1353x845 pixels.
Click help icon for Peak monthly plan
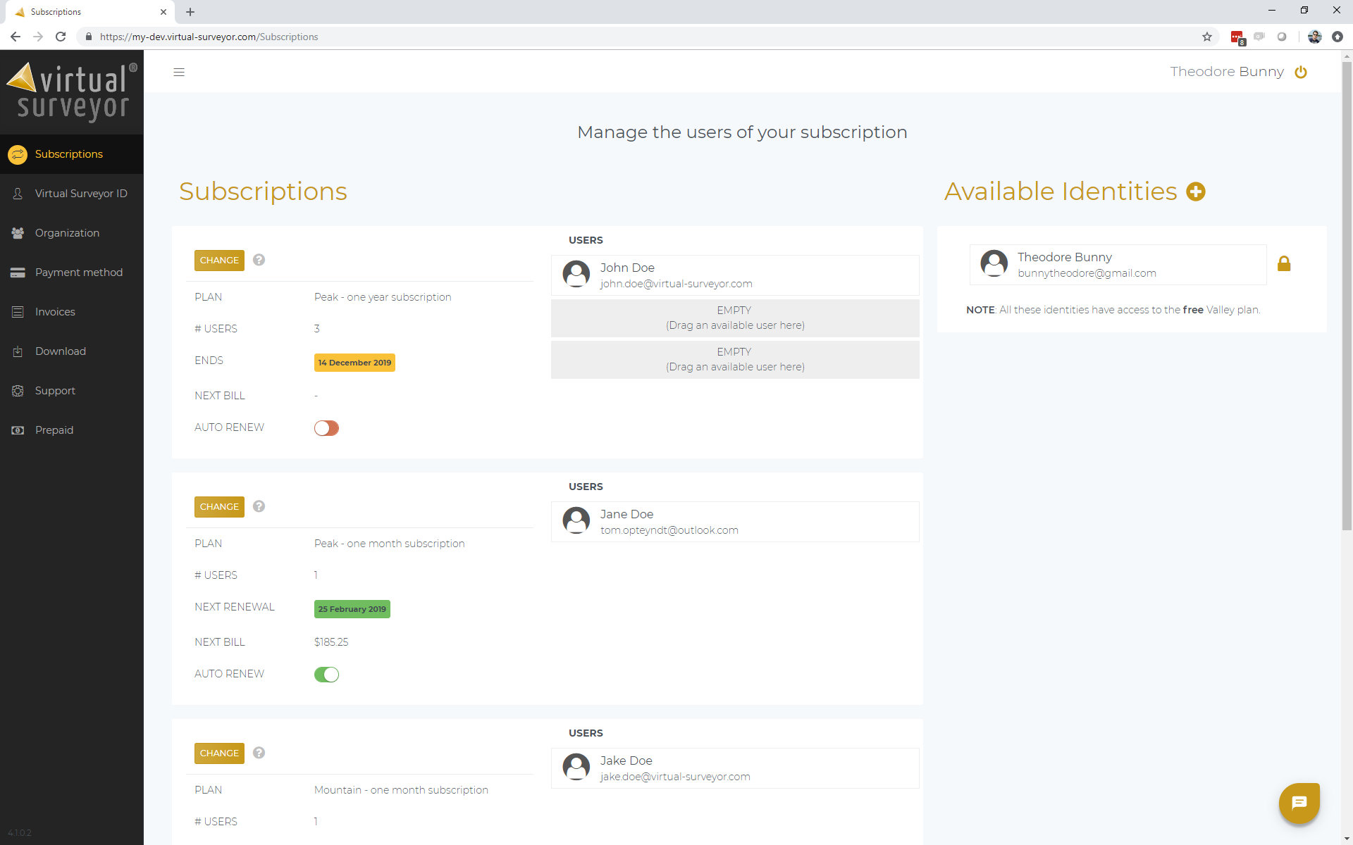pos(259,506)
